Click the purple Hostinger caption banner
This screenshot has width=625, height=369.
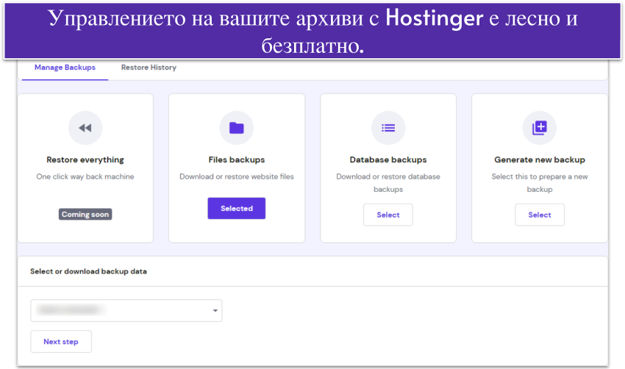pos(312,31)
